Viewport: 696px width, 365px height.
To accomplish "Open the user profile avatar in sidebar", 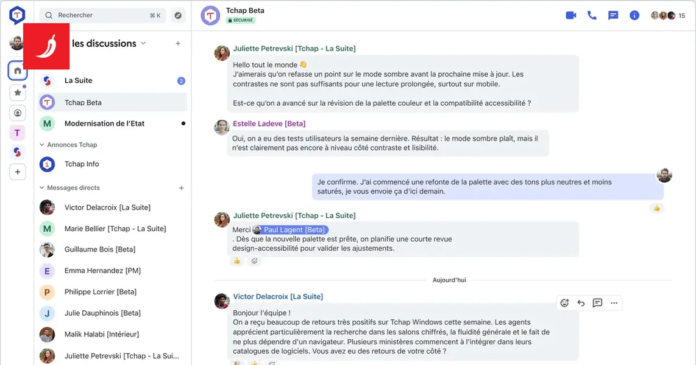I will pyautogui.click(x=16, y=43).
